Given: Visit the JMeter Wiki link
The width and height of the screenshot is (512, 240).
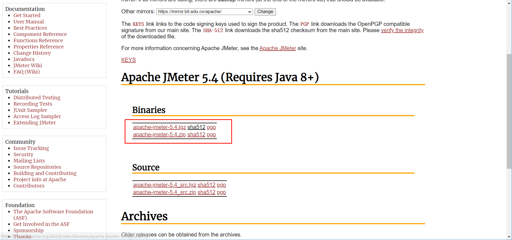Looking at the screenshot, I should [28, 66].
